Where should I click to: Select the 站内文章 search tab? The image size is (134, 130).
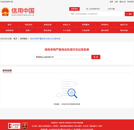pyautogui.click(x=111, y=9)
